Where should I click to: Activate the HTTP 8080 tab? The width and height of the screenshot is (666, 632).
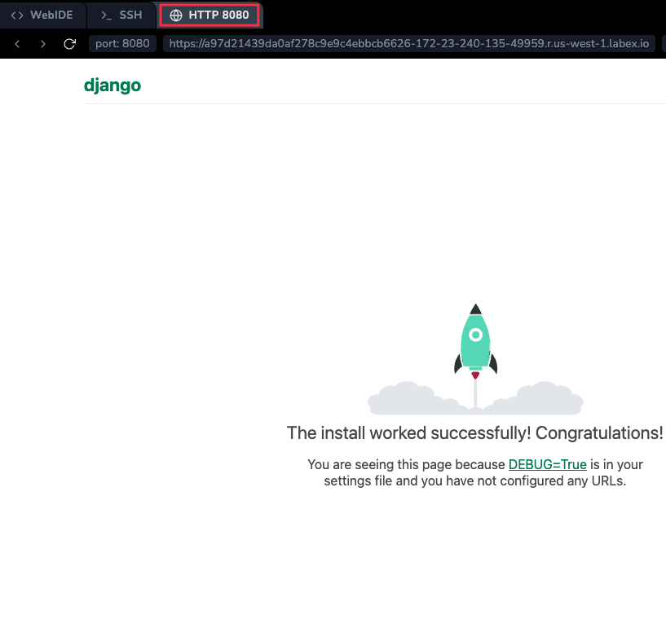(x=210, y=15)
